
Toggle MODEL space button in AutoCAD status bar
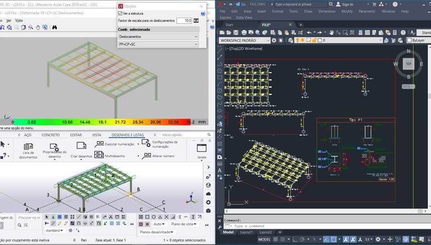coord(264,239)
